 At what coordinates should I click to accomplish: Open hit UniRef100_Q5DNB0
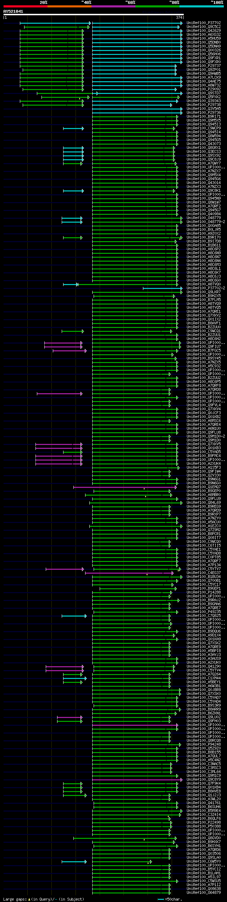coord(204,42)
